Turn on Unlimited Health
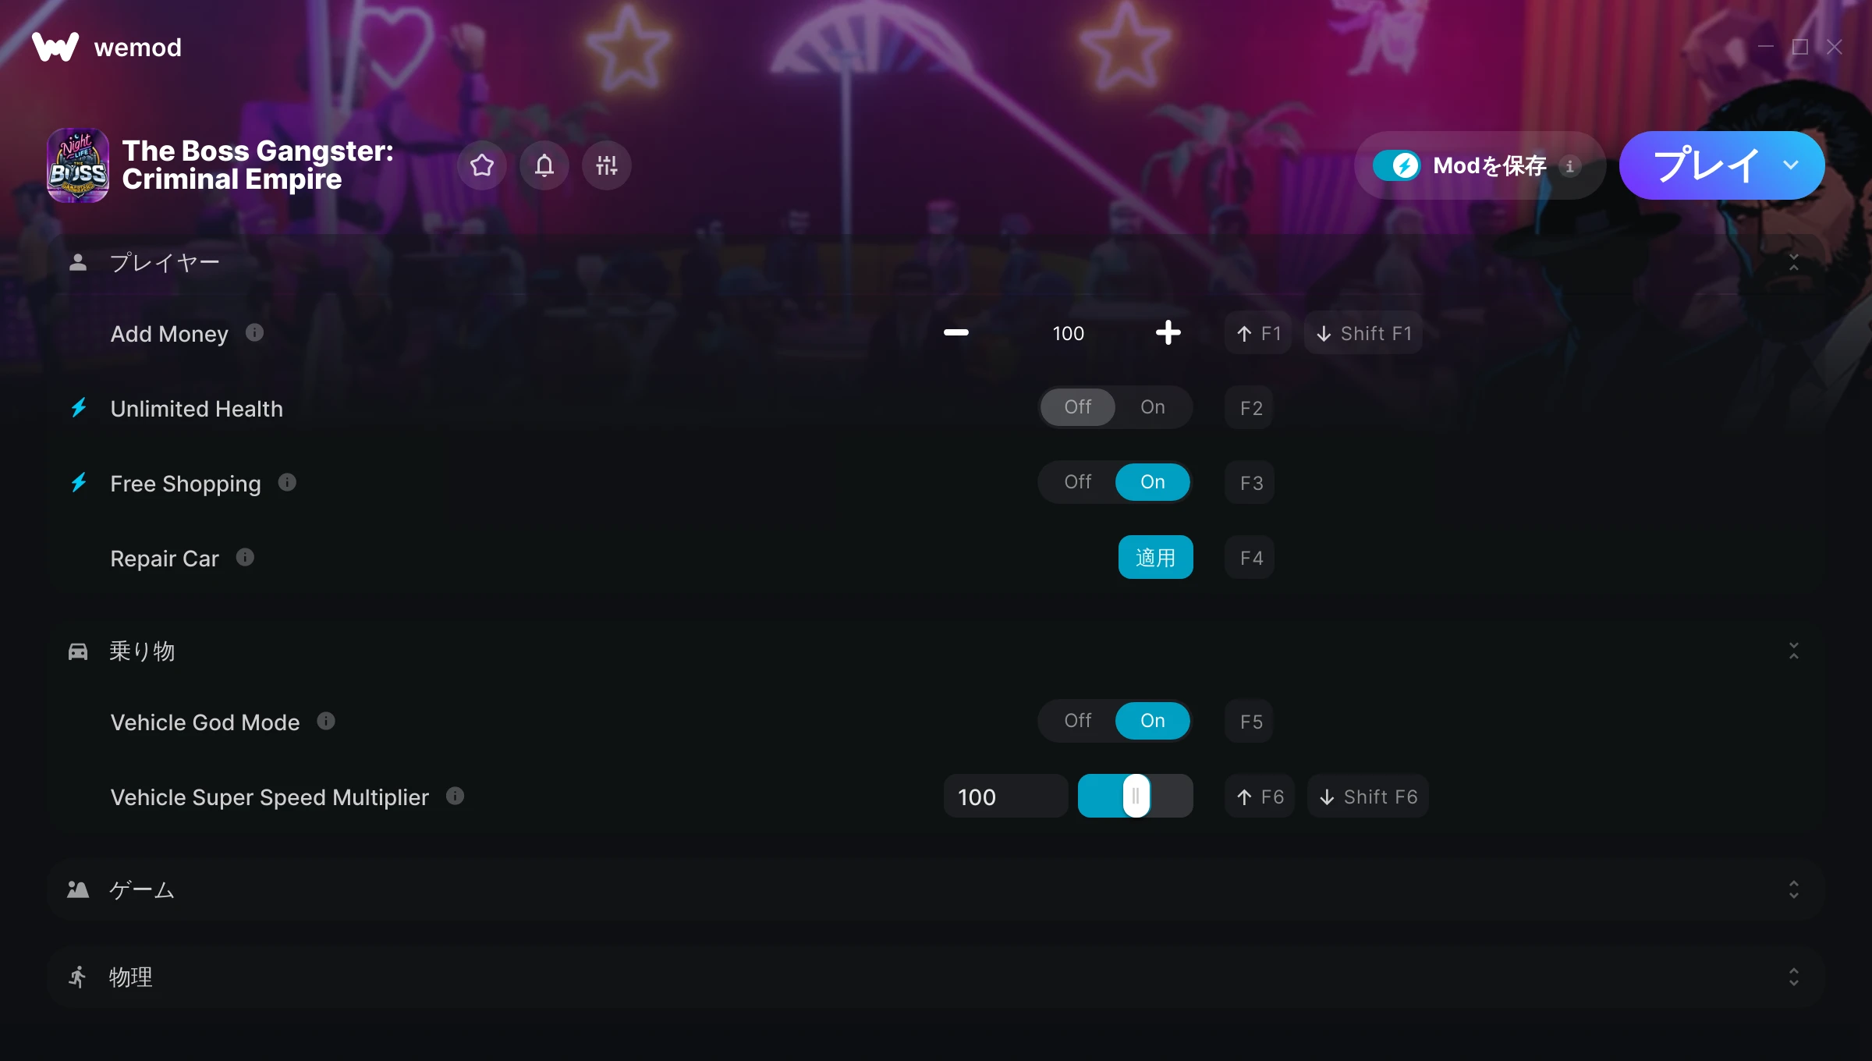This screenshot has height=1061, width=1872. tap(1153, 407)
